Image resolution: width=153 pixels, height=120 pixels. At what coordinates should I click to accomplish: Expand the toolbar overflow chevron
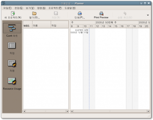click(x=148, y=15)
